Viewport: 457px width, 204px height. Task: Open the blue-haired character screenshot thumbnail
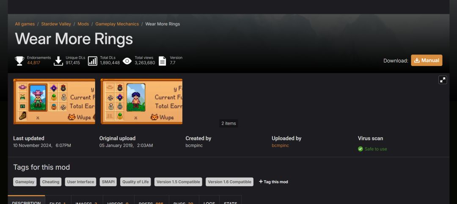141,101
